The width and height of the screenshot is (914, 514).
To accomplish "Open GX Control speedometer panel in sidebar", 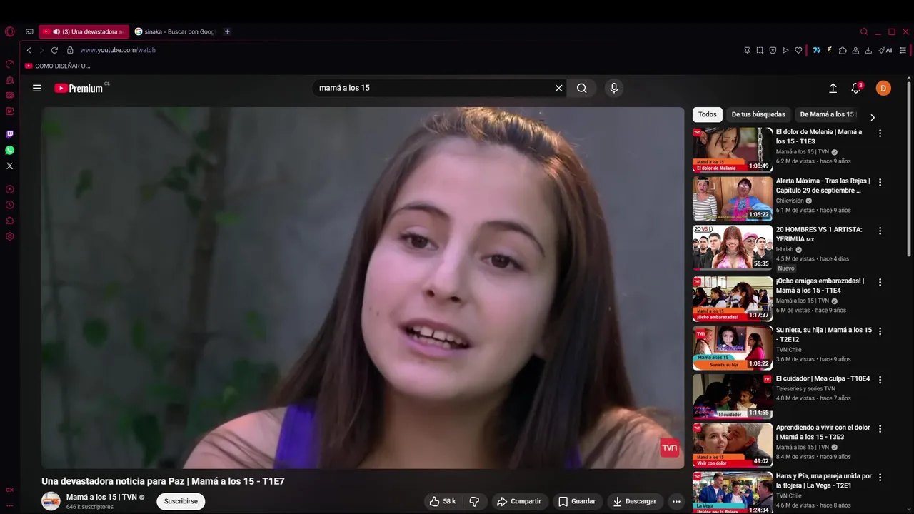I will pyautogui.click(x=9, y=64).
